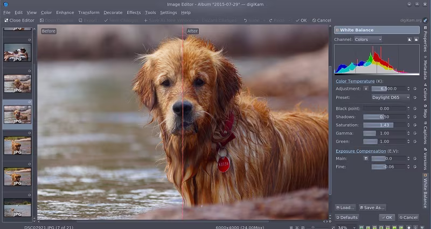Adjust the Saturation spin arrows
431x229 pixels.
(x=408, y=125)
